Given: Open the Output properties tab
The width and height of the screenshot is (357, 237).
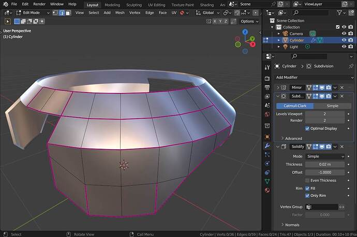Looking at the screenshot, I should [267, 87].
